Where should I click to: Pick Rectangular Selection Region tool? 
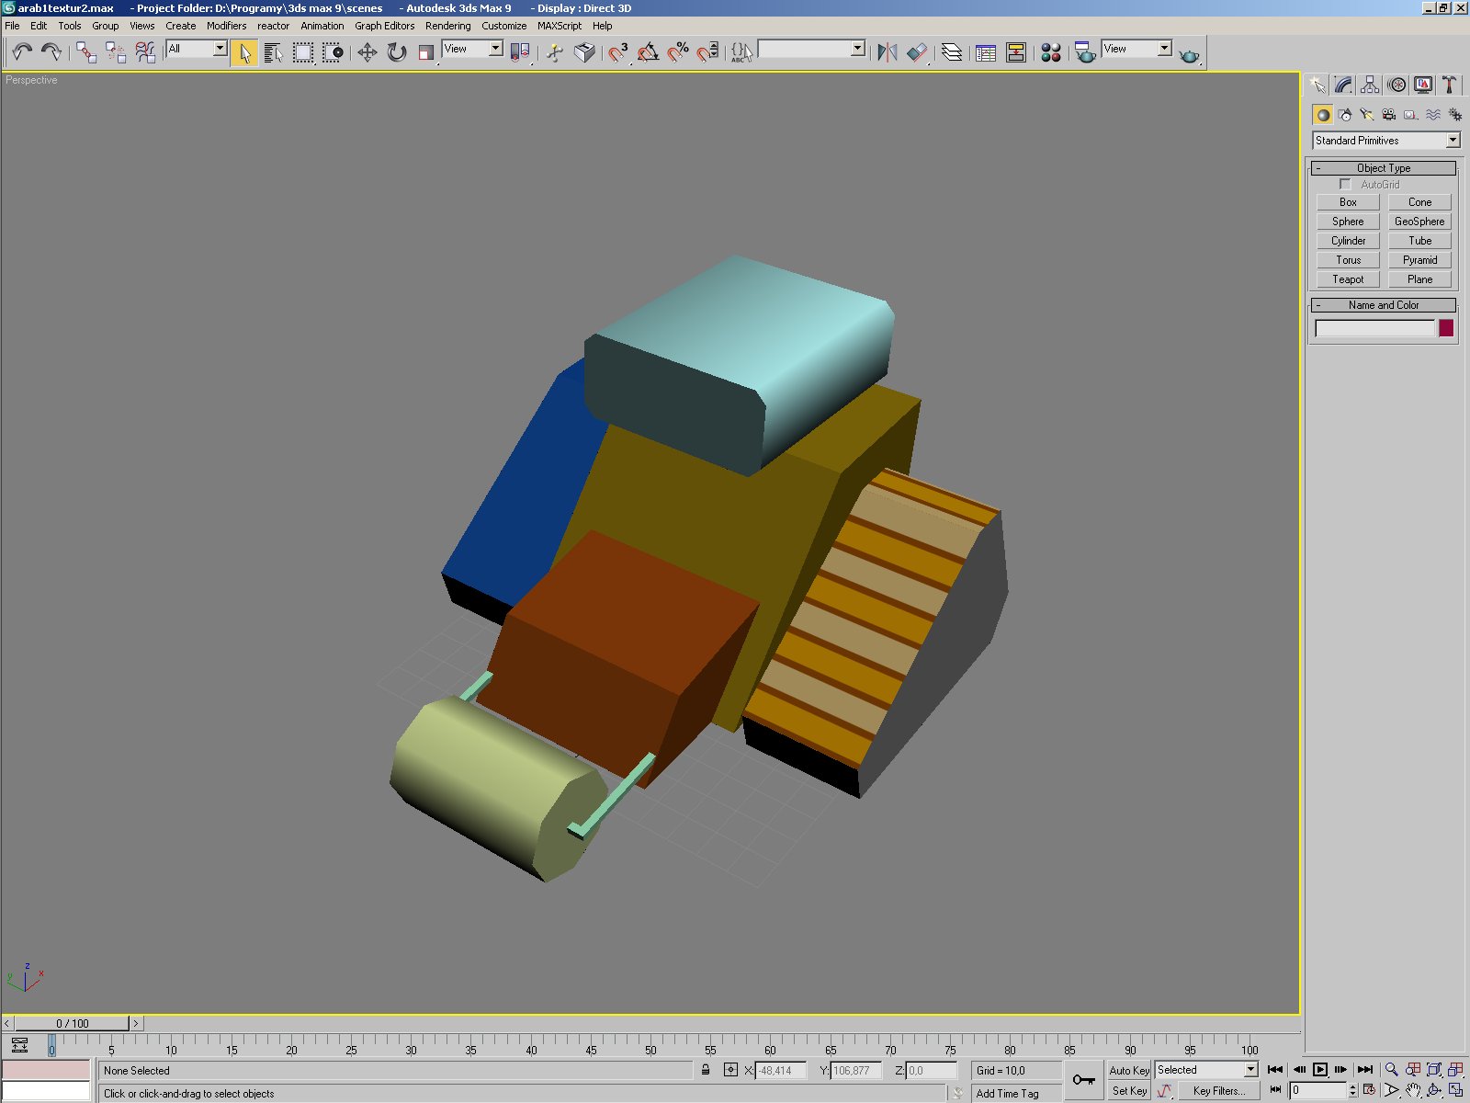coord(303,52)
